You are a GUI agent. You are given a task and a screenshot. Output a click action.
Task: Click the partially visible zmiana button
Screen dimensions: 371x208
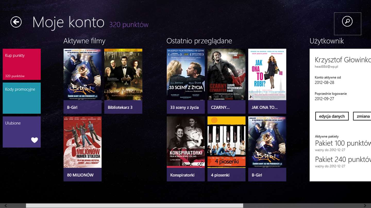(362, 116)
